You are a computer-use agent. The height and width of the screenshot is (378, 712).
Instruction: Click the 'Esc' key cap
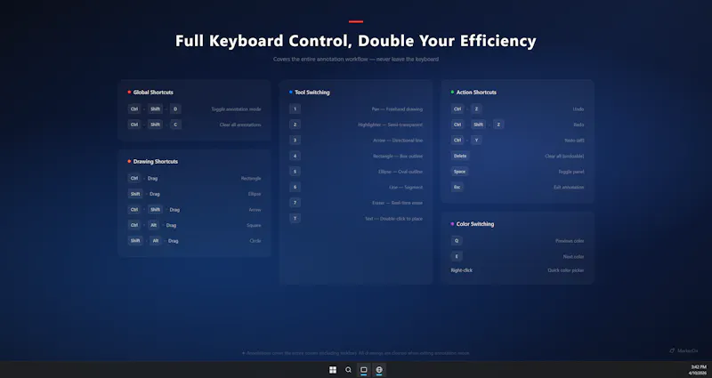click(457, 187)
